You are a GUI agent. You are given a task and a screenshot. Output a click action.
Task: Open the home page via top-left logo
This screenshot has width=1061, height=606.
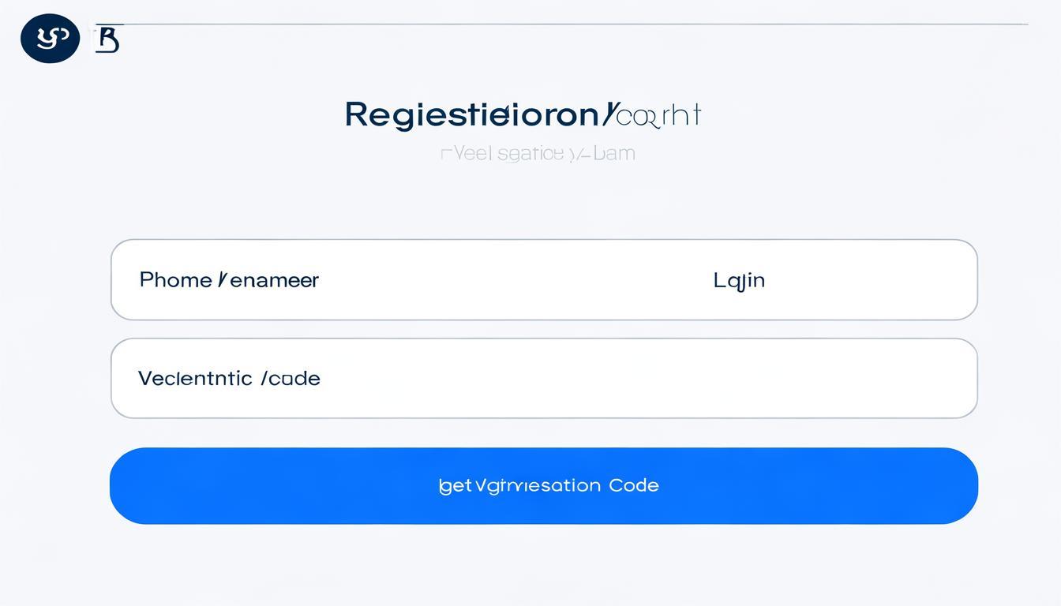coord(50,38)
